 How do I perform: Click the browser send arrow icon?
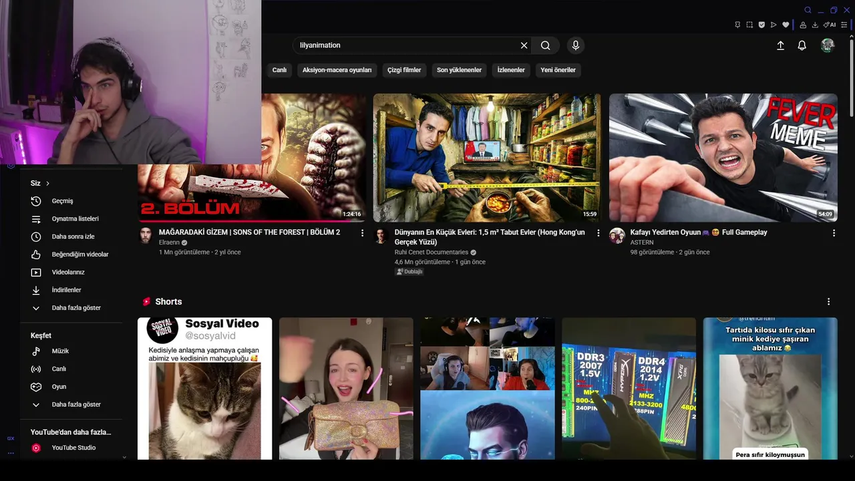point(774,25)
